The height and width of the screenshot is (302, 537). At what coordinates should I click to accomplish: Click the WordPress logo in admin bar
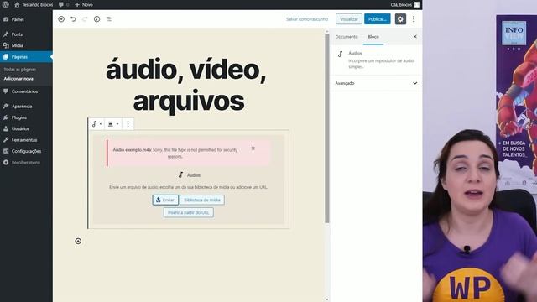point(6,4)
